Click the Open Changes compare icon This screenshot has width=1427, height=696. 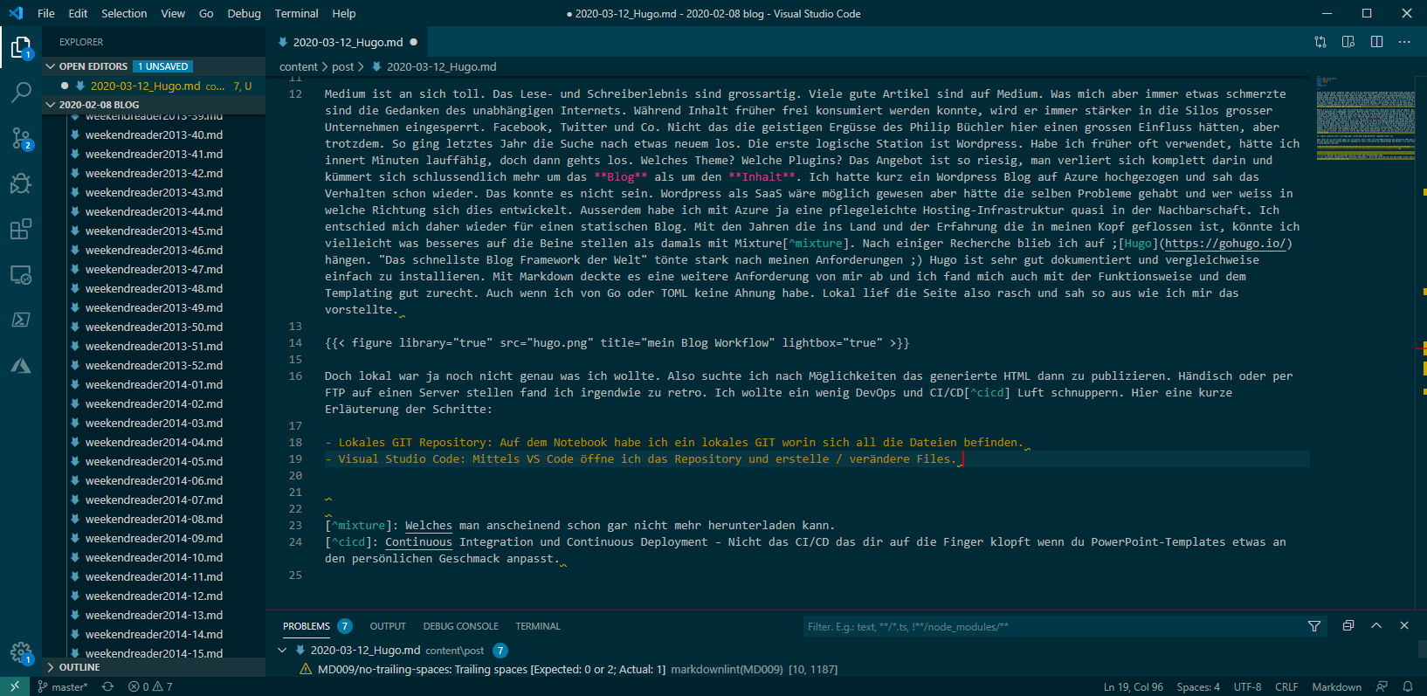pyautogui.click(x=1320, y=42)
